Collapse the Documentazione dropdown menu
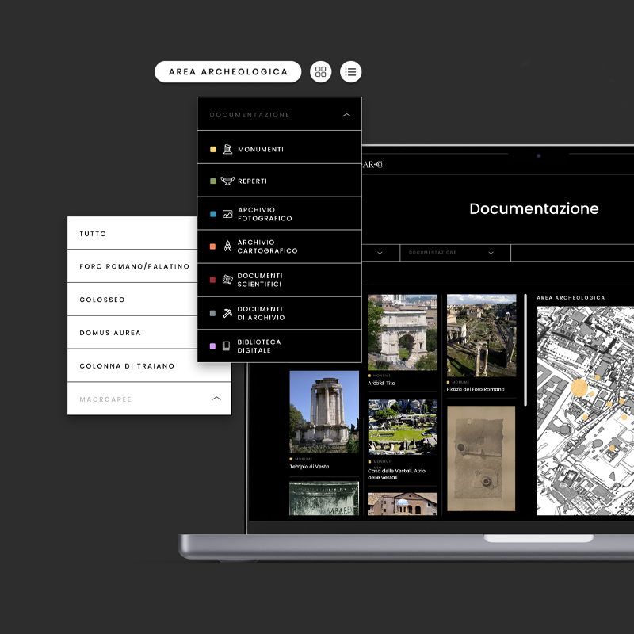Screen dimensions: 634x634 [346, 115]
